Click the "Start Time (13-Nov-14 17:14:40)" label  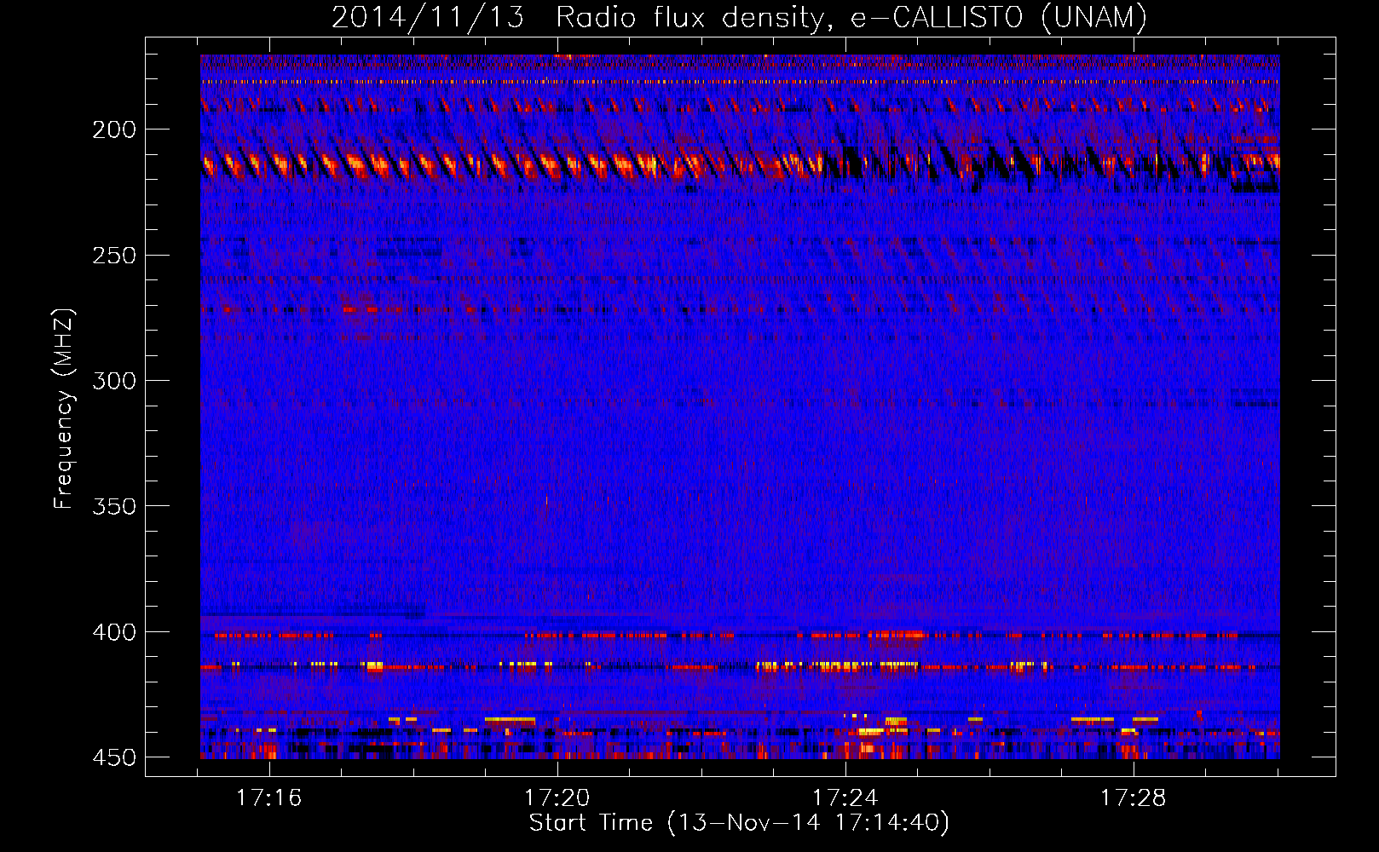[739, 823]
